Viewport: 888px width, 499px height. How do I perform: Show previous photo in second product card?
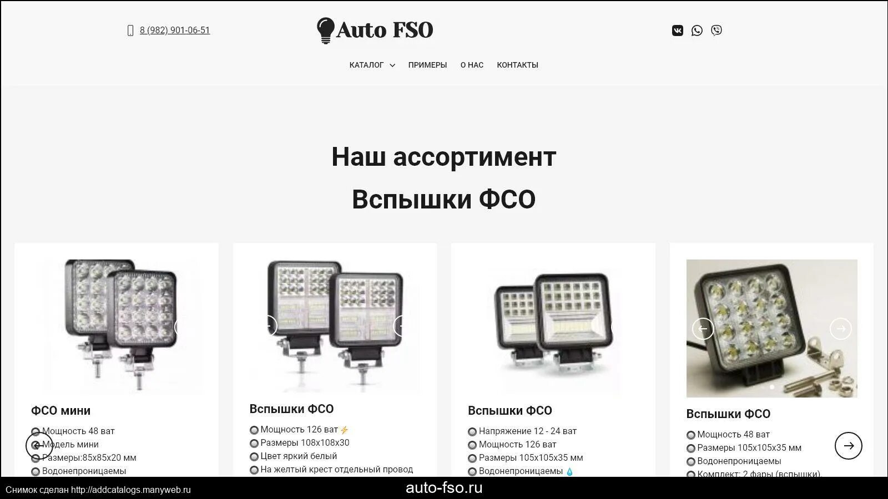[x=268, y=326]
